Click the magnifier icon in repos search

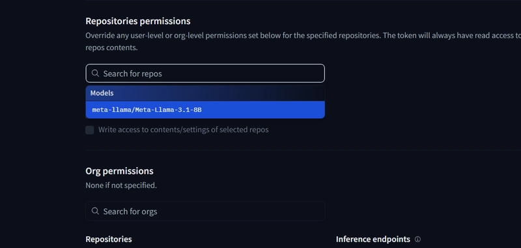click(95, 74)
